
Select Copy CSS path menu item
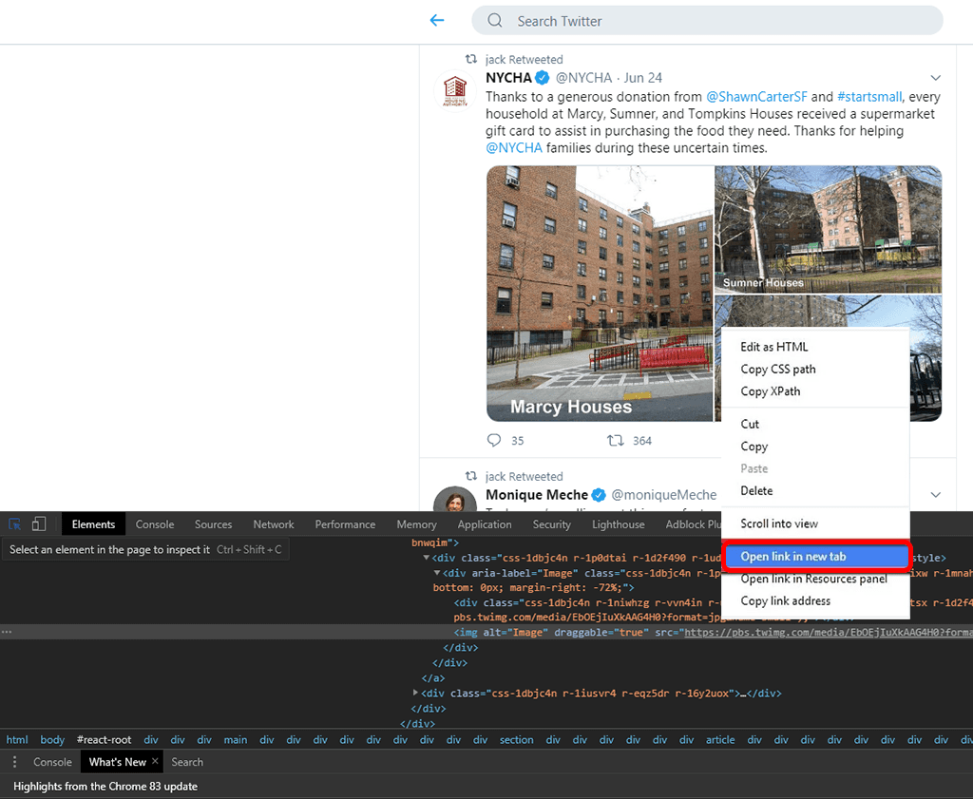click(x=815, y=370)
